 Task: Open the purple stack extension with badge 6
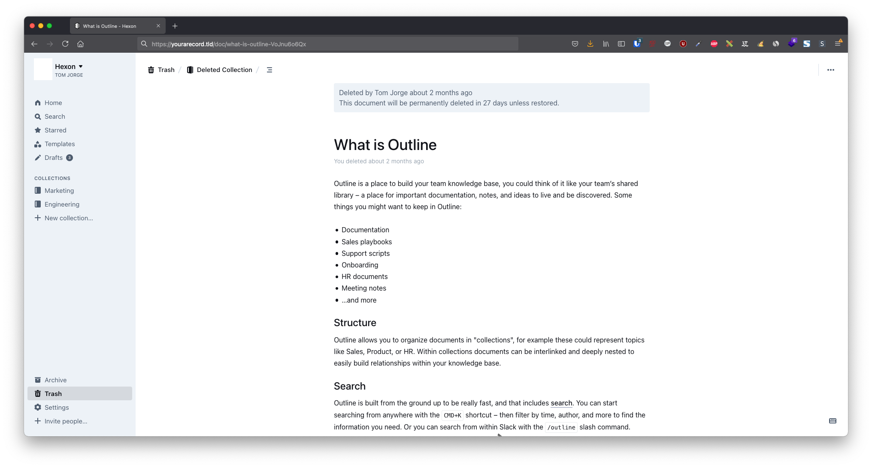pyautogui.click(x=792, y=43)
